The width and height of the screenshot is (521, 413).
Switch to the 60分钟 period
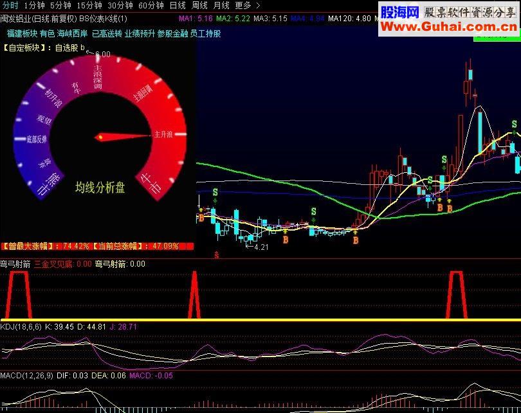click(x=151, y=5)
